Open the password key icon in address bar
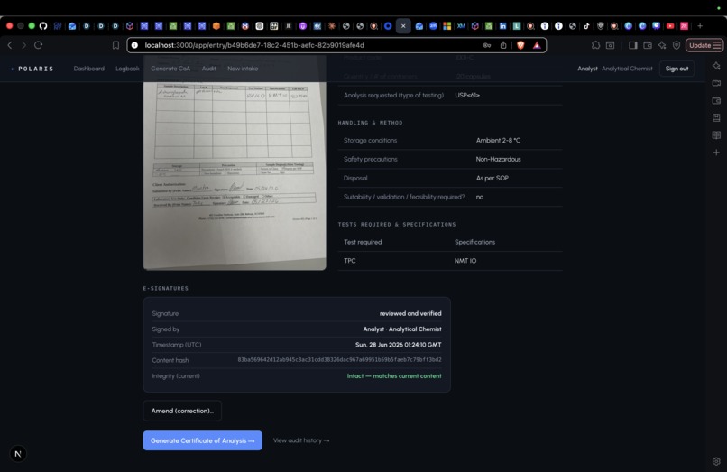 (487, 45)
